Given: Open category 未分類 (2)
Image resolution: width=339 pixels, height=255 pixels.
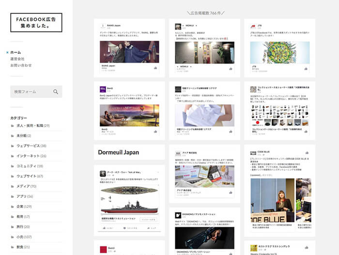Looking at the screenshot, I should point(24,136).
